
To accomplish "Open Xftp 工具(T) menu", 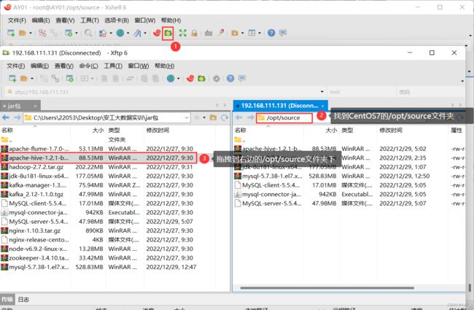I will [113, 66].
